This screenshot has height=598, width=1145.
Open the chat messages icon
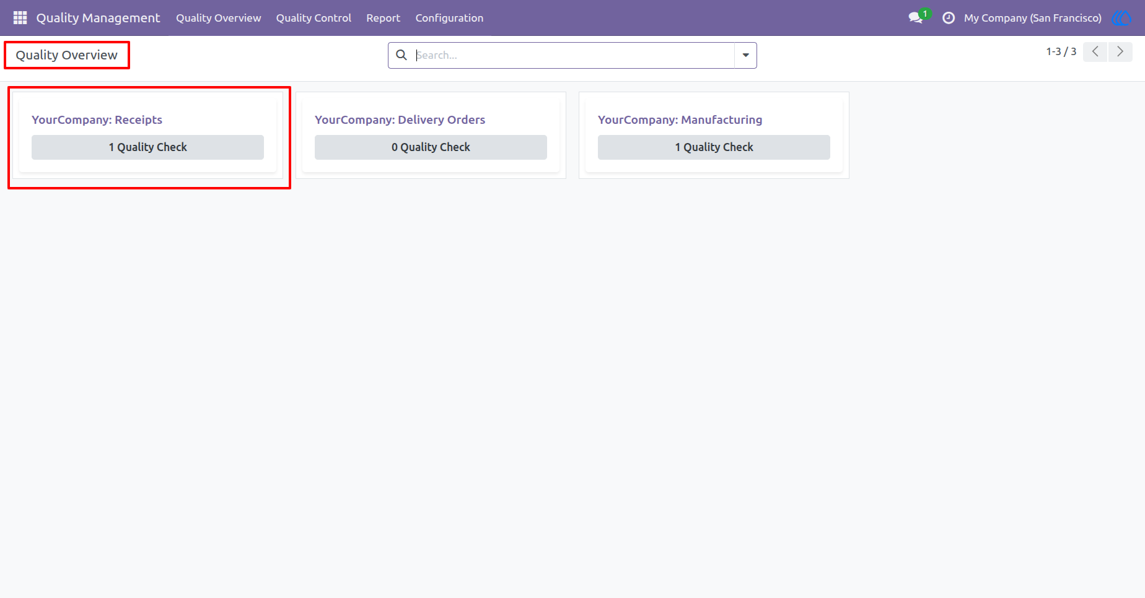pos(916,18)
